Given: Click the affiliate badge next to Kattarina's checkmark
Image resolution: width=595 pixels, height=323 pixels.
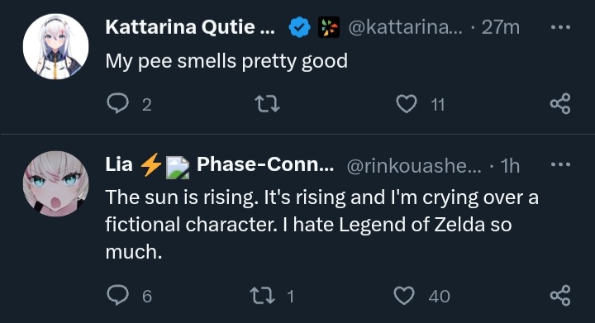Looking at the screenshot, I should pyautogui.click(x=329, y=27).
